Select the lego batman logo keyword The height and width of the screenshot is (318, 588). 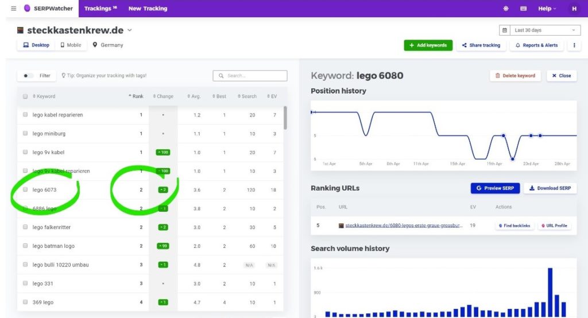pyautogui.click(x=53, y=246)
